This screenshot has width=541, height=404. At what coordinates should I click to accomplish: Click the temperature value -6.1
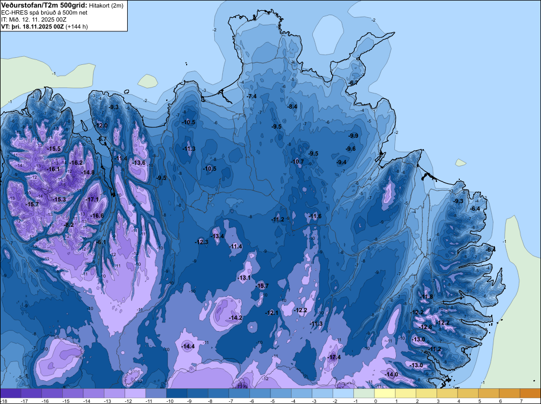click(x=102, y=242)
